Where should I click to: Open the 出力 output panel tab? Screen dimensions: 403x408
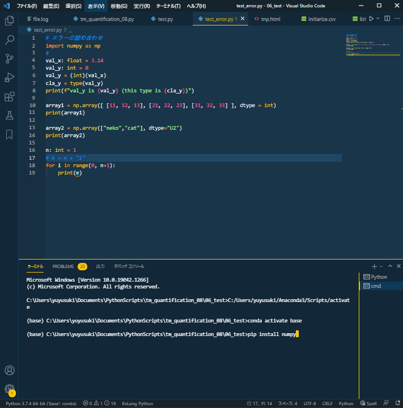tap(100, 266)
